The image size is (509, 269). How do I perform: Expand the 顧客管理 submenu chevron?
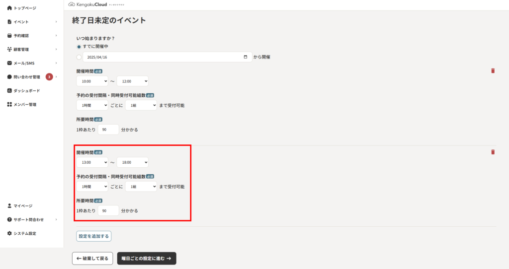click(x=56, y=49)
